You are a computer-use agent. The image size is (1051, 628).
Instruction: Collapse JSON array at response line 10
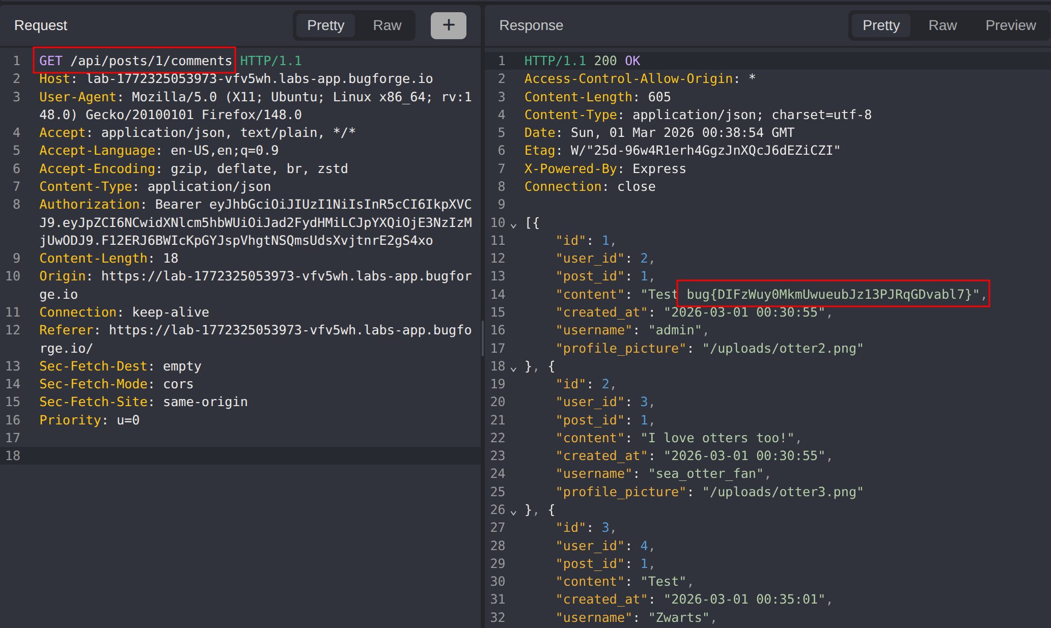[x=514, y=224]
